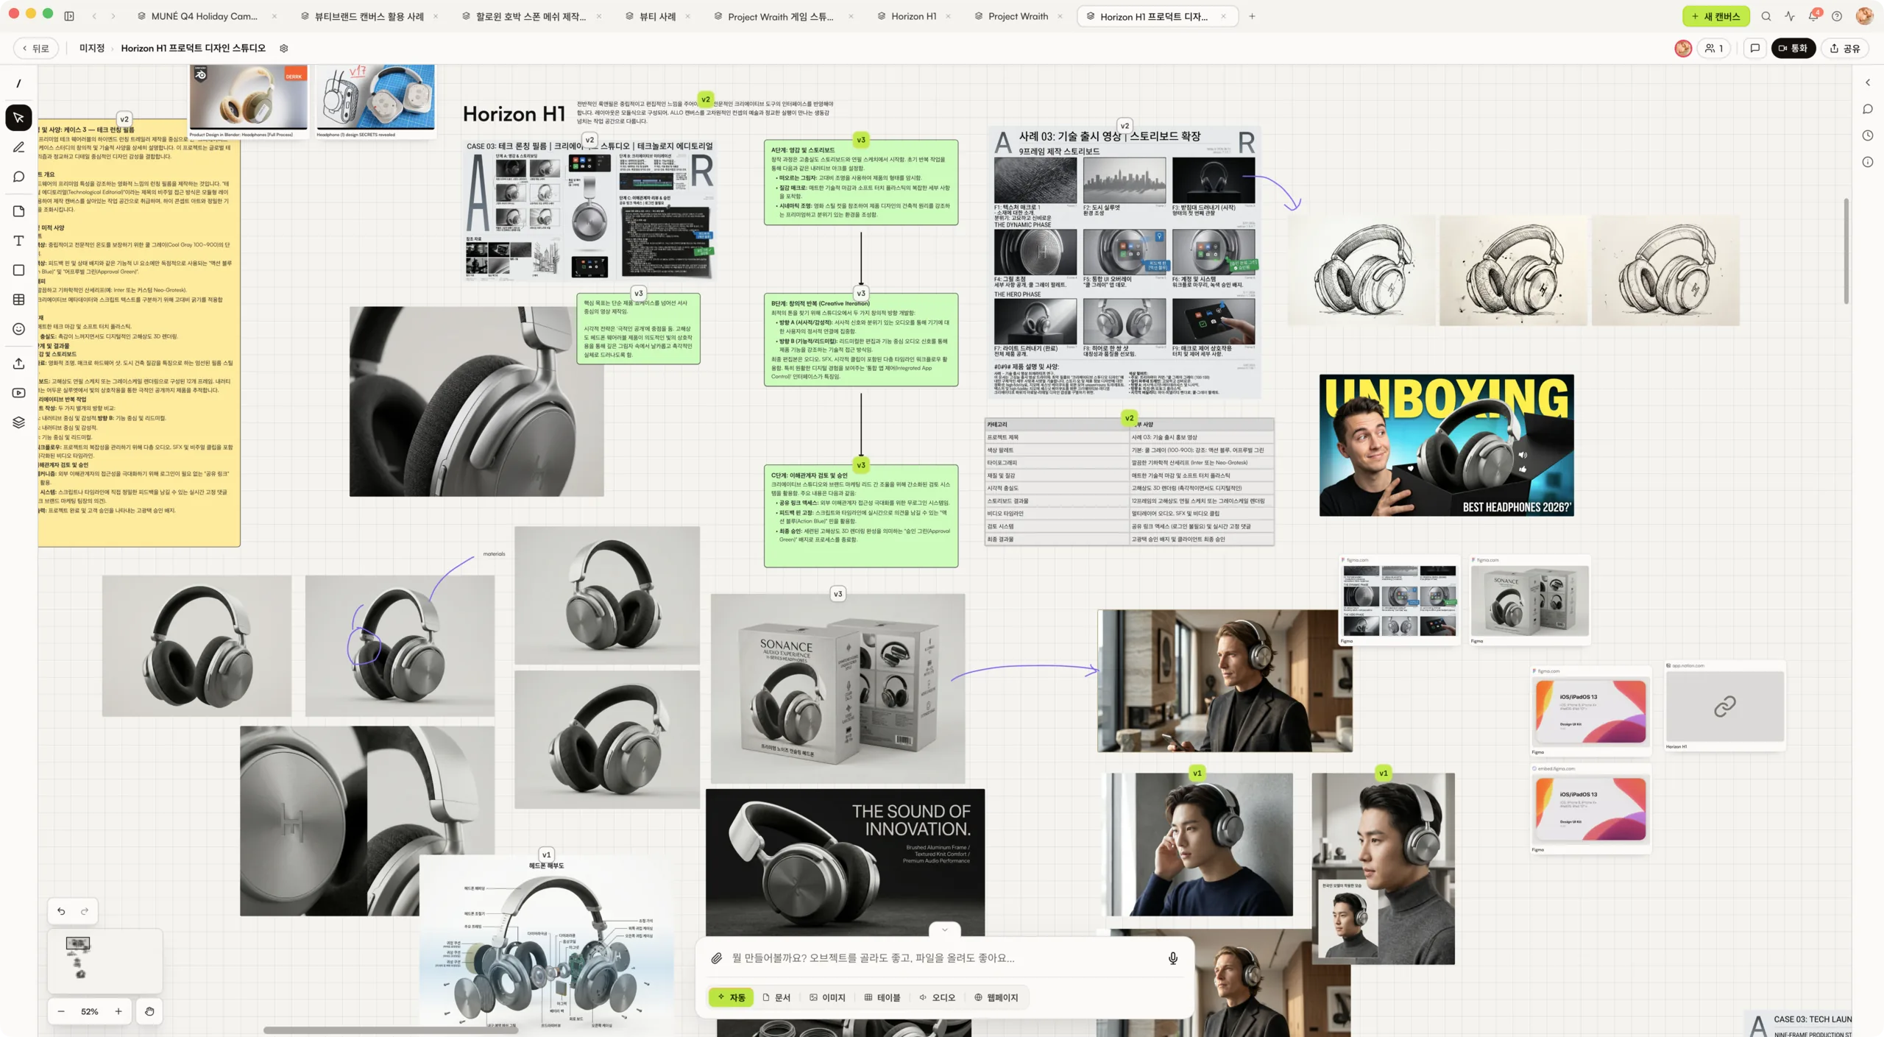Open the activity pulse icon
Viewport: 1884px width, 1037px height.
pos(1790,16)
